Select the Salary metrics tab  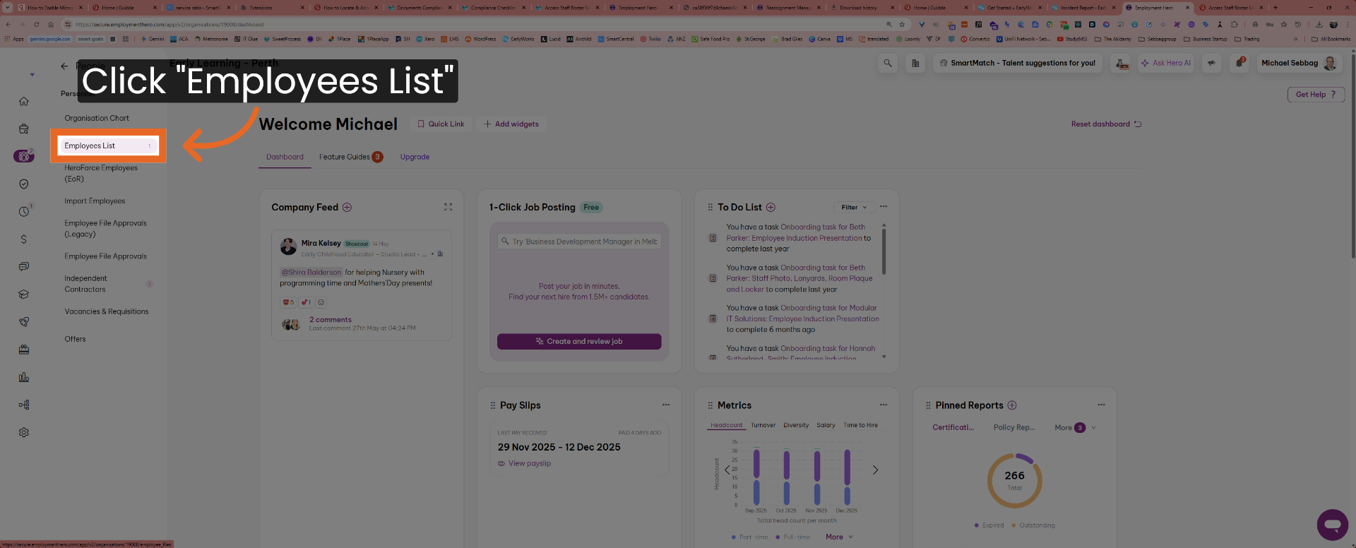[x=826, y=425]
